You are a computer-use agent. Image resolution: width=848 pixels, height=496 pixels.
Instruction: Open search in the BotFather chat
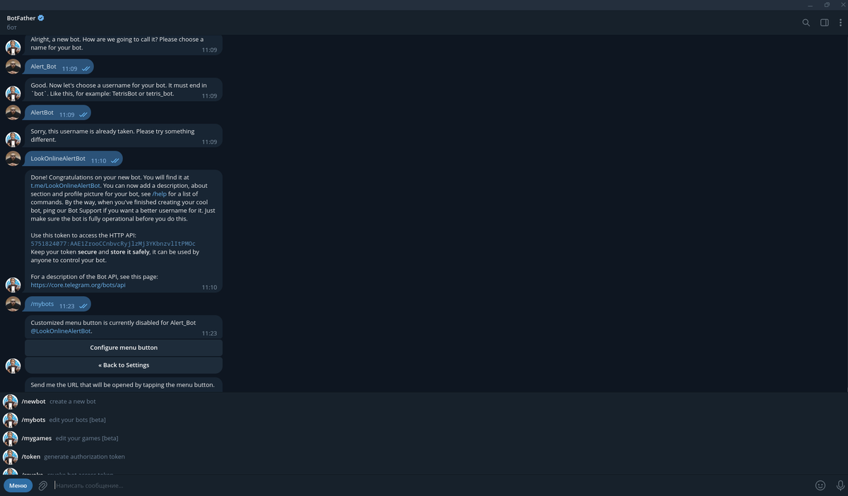[806, 23]
